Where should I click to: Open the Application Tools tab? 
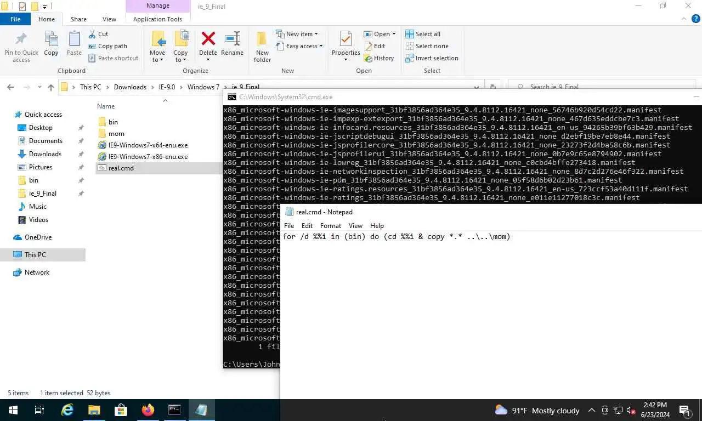click(157, 19)
